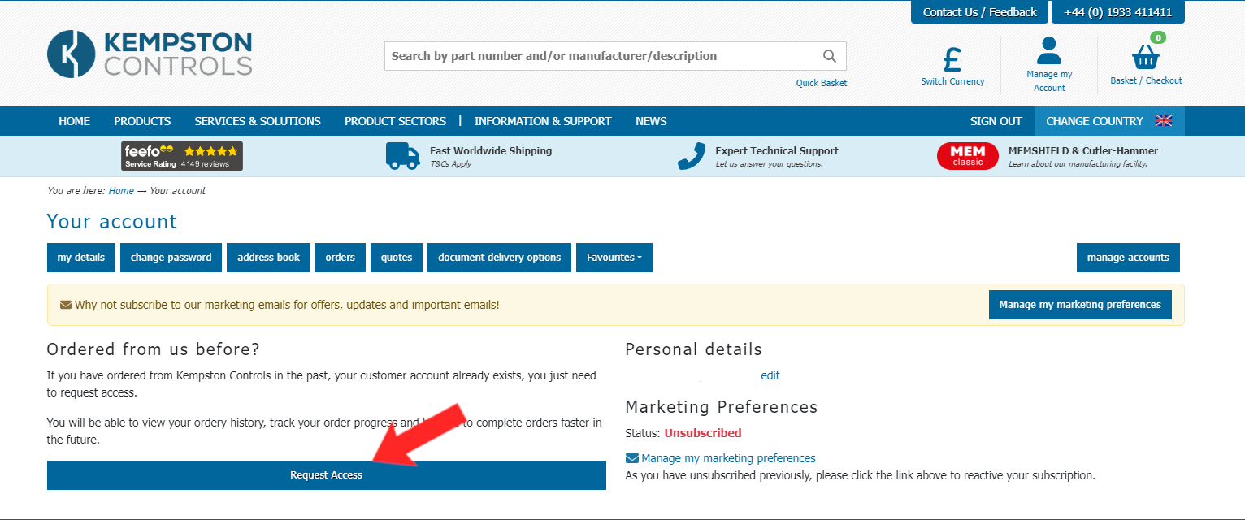Click the Expert Technical Support phone icon

point(691,156)
